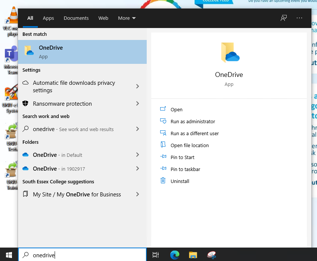Switch to the Documents tab
Viewport: 317px width, 261px height.
click(x=76, y=18)
